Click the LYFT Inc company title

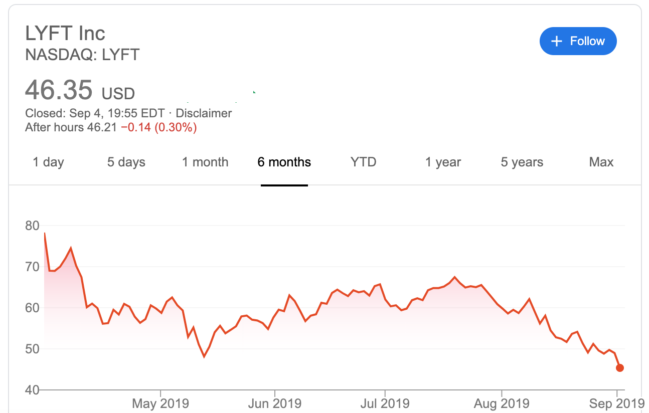click(x=65, y=34)
